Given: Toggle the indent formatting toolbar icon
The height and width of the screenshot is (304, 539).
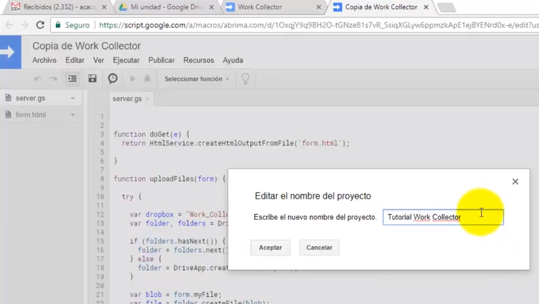Looking at the screenshot, I should pyautogui.click(x=72, y=79).
